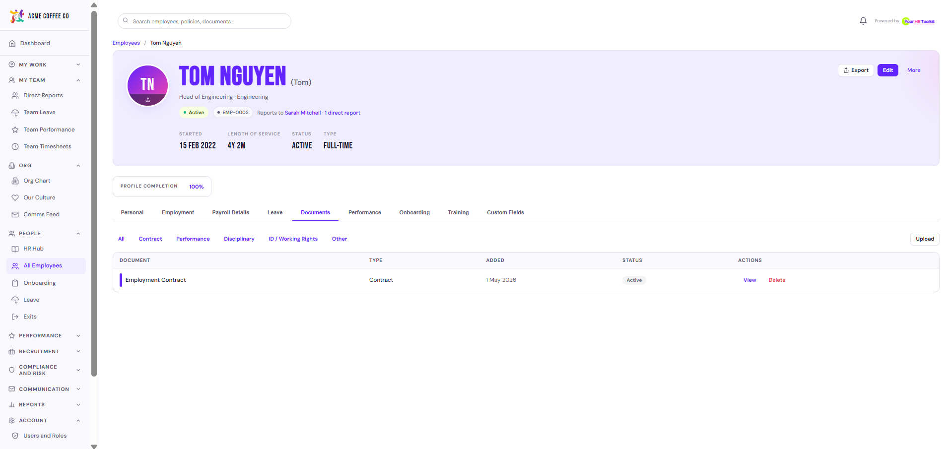Open the Payroll Details tab
This screenshot has width=948, height=449.
(x=231, y=212)
